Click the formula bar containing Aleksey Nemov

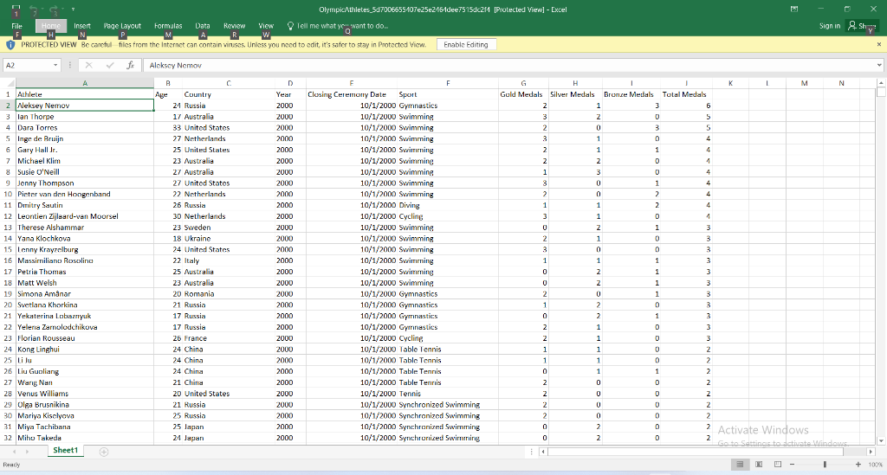(x=509, y=66)
